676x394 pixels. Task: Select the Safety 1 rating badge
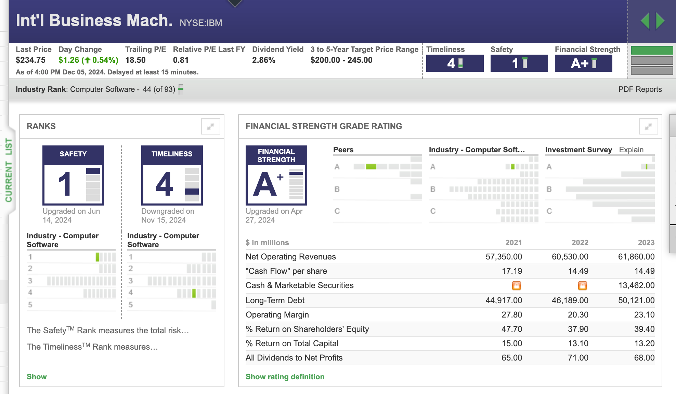[x=519, y=63]
